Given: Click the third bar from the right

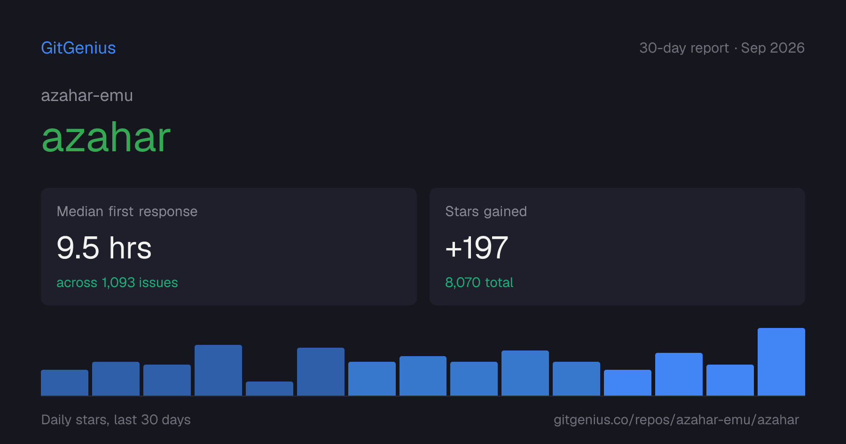Looking at the screenshot, I should coord(679,374).
